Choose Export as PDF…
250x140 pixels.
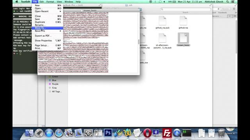(x=48, y=36)
